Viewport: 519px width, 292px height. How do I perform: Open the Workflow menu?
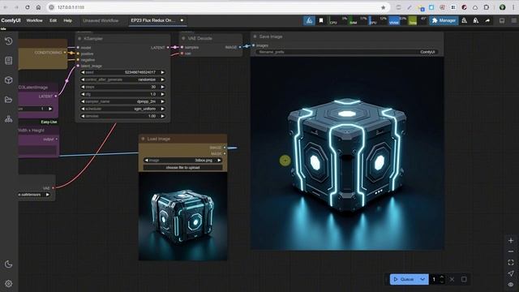[x=34, y=20]
